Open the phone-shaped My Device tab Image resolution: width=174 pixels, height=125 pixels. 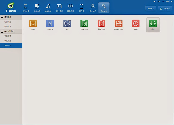tap(26, 8)
